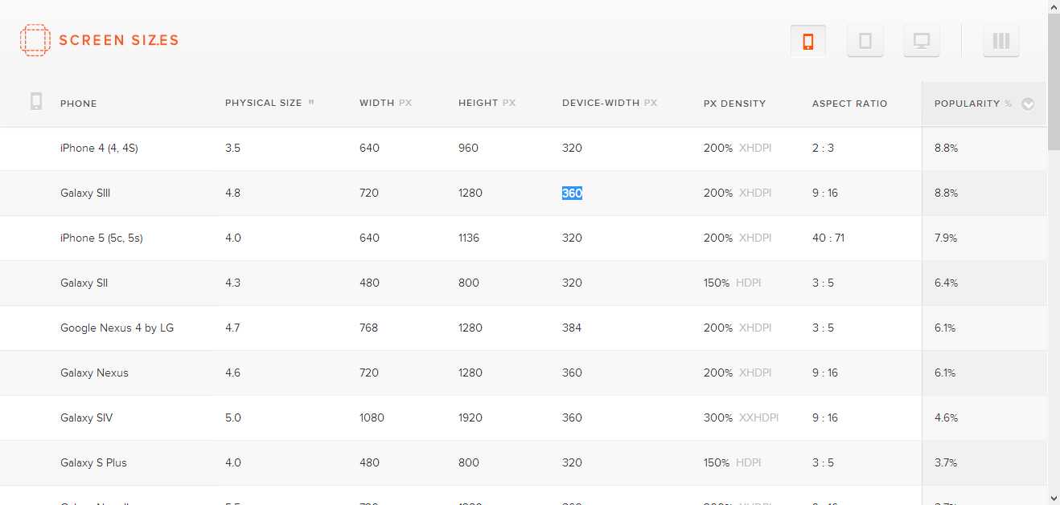Click physical size 5.0 for Galaxy SIV

pyautogui.click(x=232, y=417)
